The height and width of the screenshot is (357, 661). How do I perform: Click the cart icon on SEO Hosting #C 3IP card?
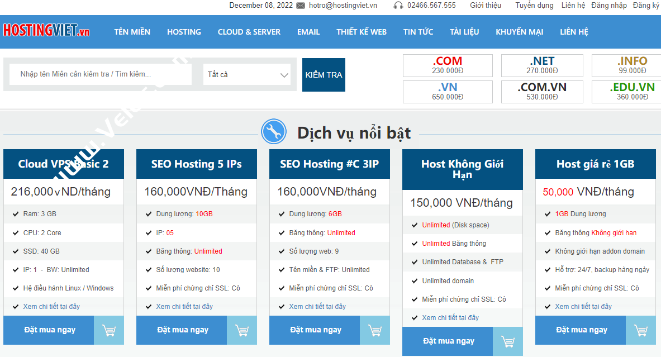[375, 330]
